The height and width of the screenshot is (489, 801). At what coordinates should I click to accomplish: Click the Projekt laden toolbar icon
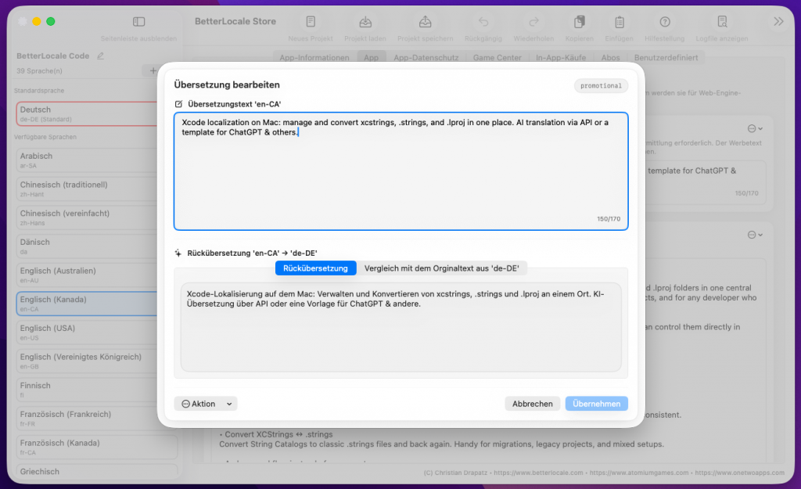(365, 22)
